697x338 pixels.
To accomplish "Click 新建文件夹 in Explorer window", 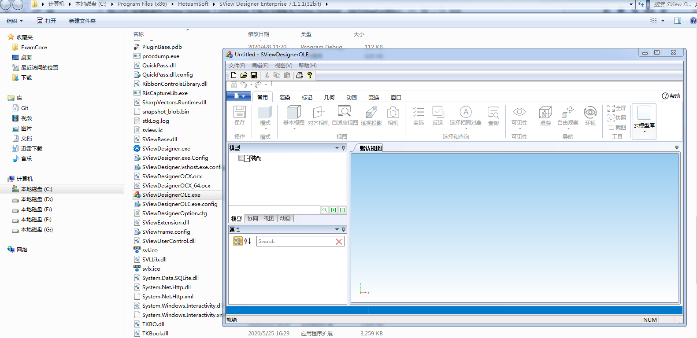I will pyautogui.click(x=82, y=21).
